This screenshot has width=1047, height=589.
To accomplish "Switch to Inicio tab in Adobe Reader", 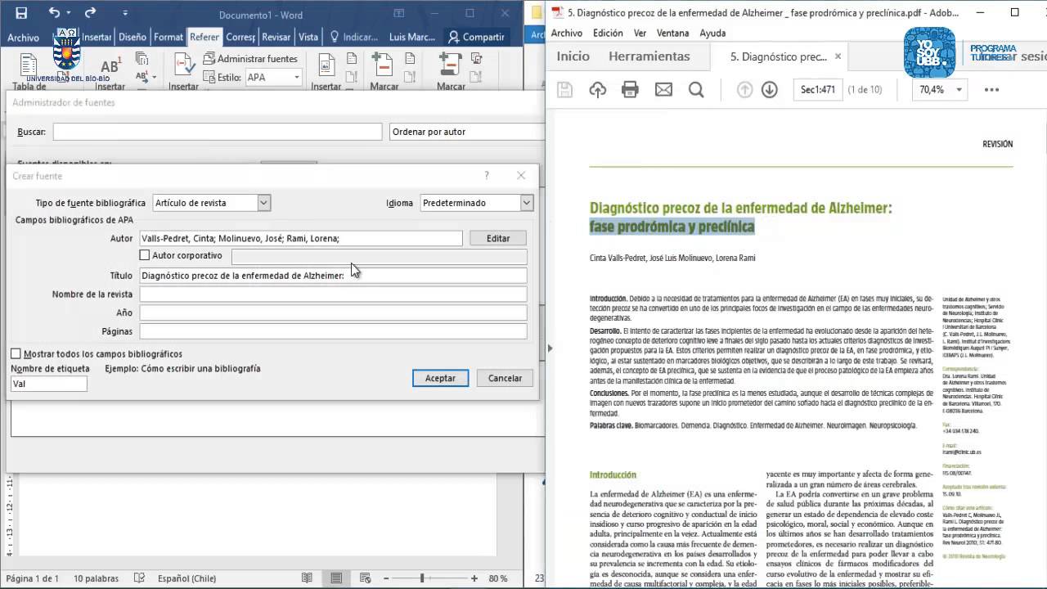I will 573,56.
